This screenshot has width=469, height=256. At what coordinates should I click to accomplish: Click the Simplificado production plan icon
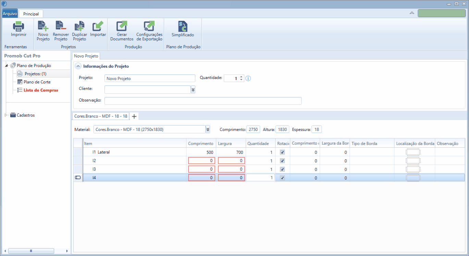point(183,26)
